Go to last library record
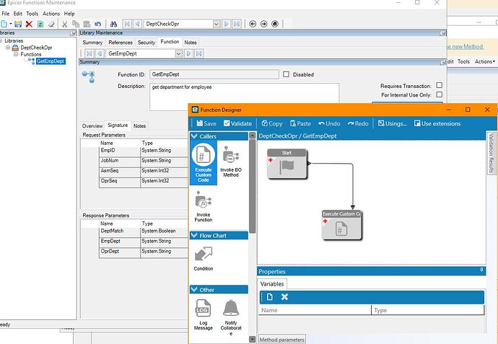This screenshot has height=344, width=498. coord(237,24)
